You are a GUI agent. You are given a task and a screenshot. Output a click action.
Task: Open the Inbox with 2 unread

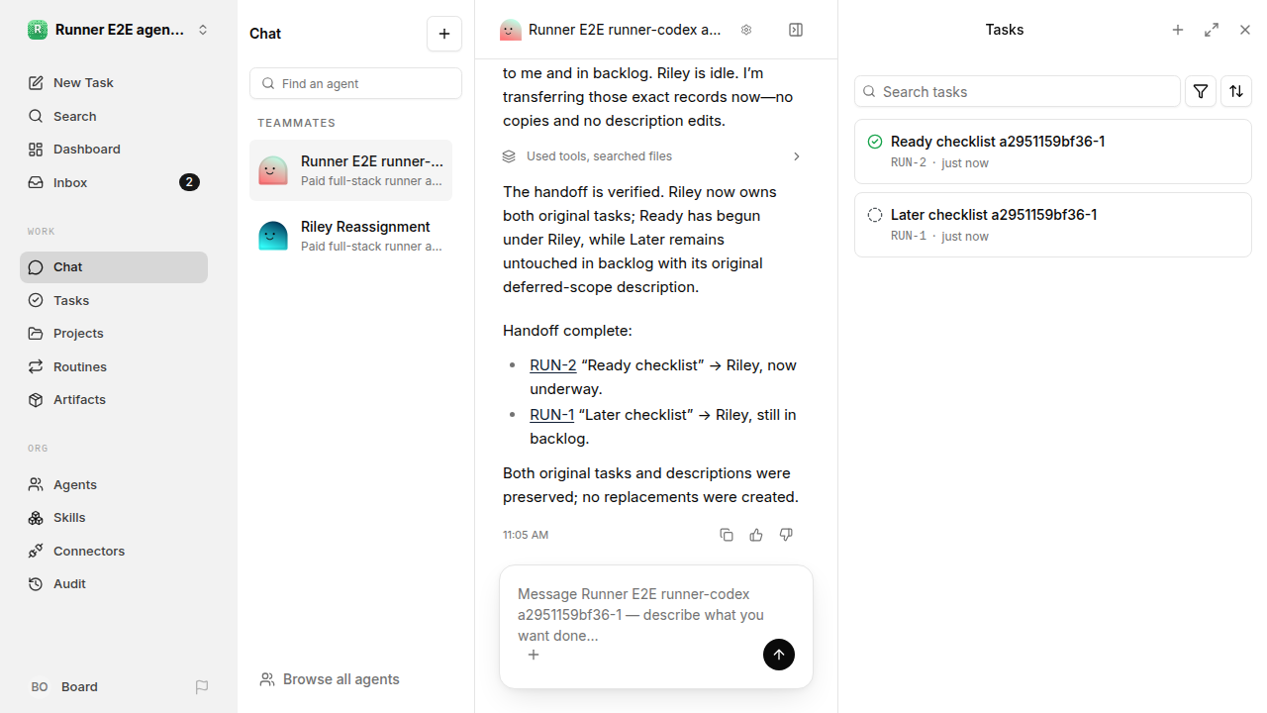tap(114, 182)
